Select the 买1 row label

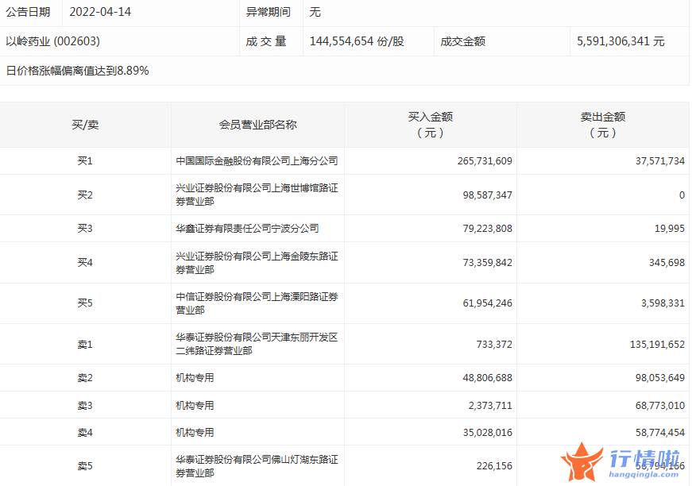point(85,161)
